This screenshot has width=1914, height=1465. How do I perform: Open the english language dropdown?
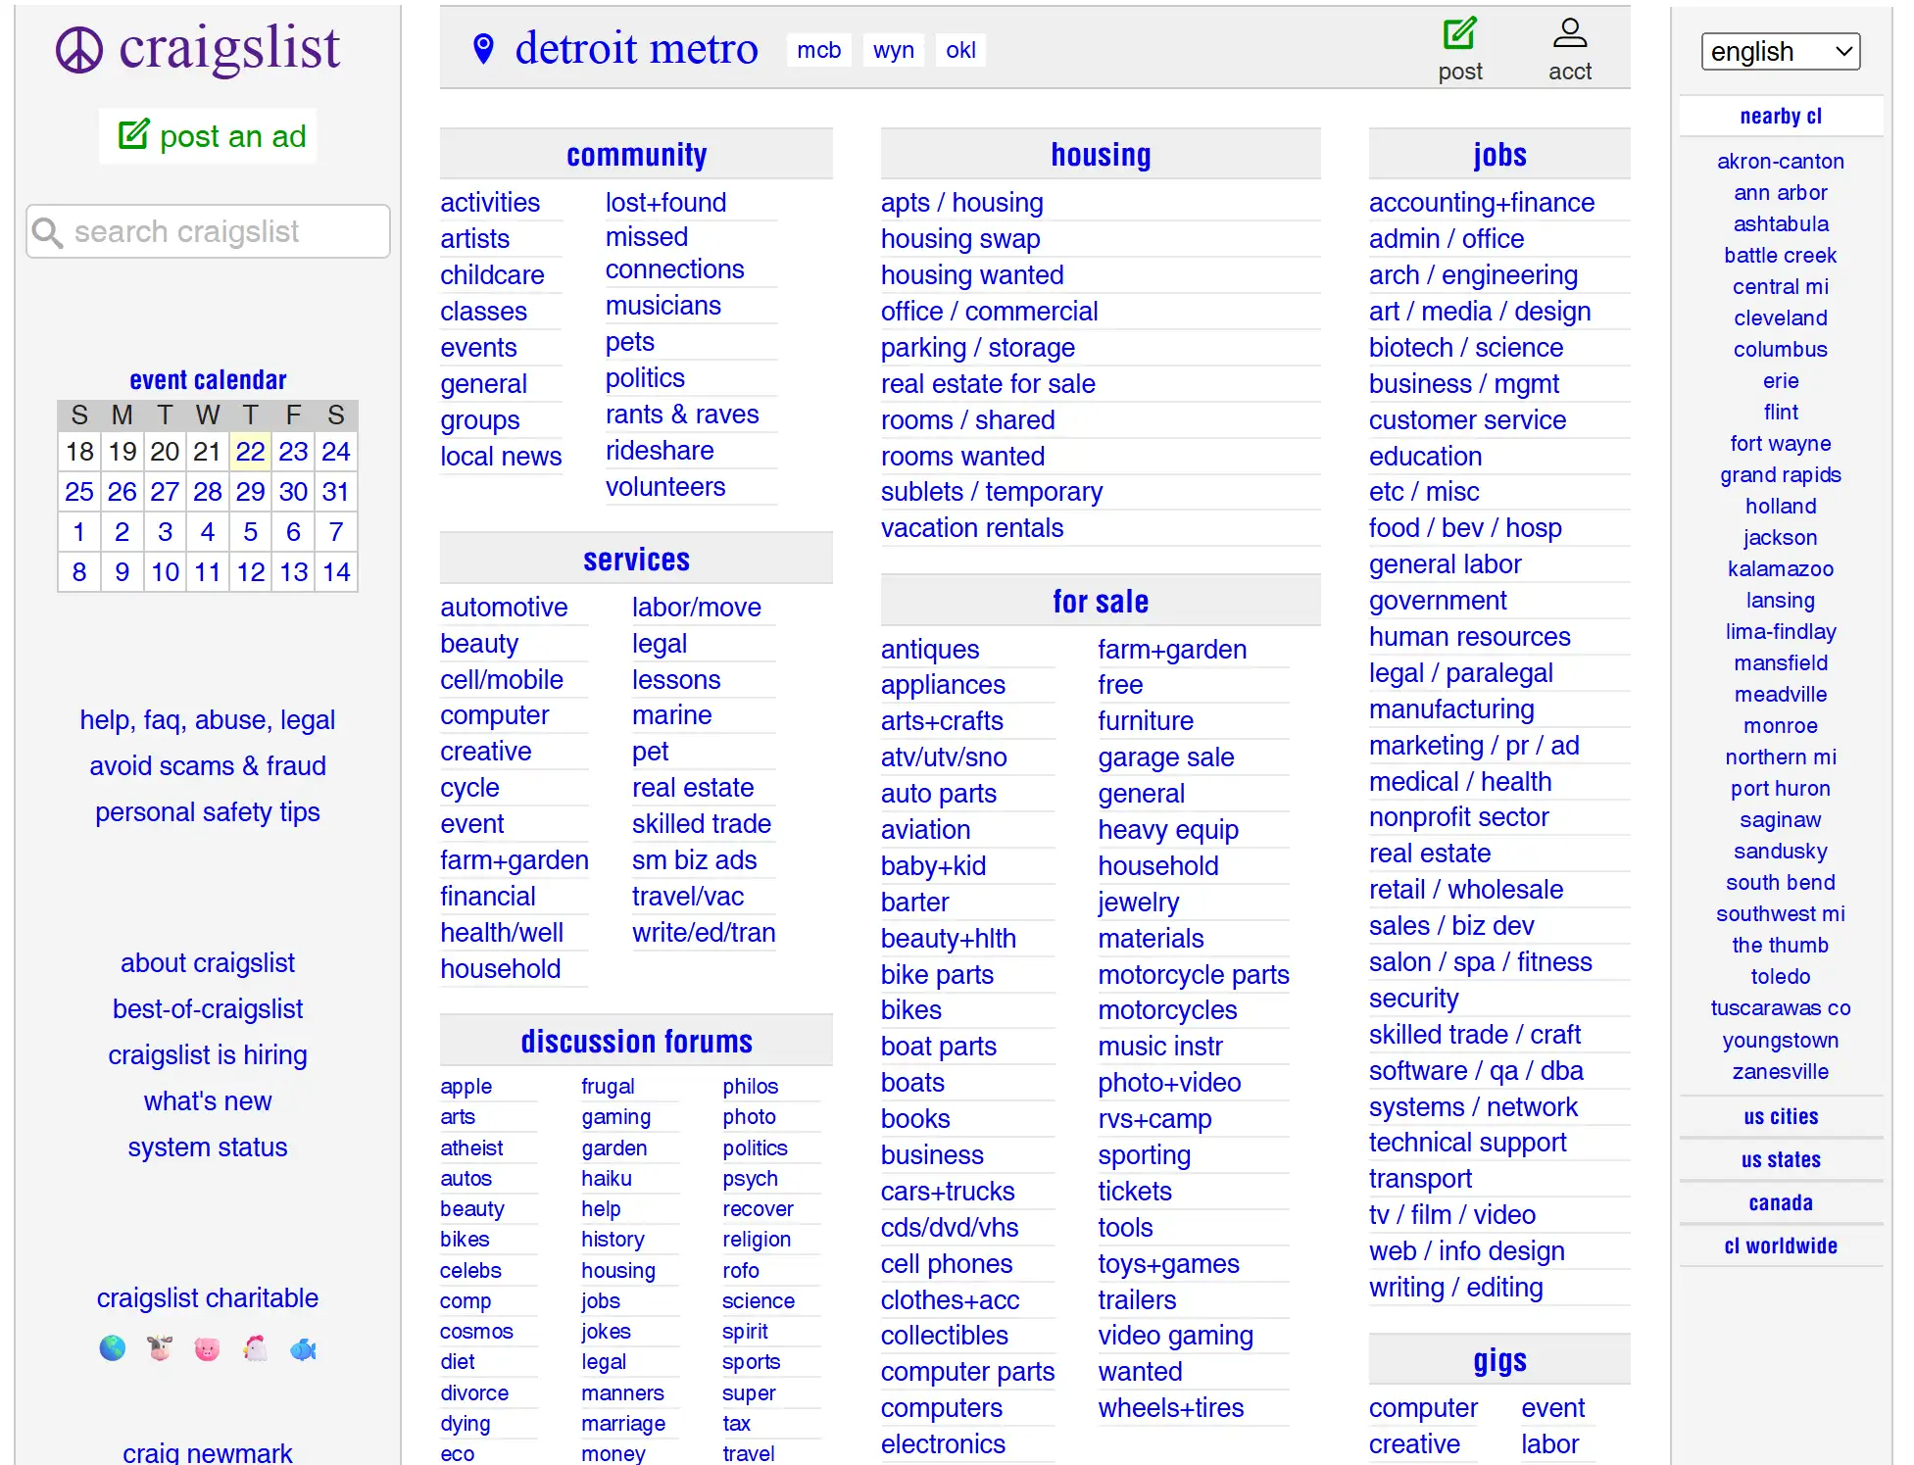tap(1780, 51)
